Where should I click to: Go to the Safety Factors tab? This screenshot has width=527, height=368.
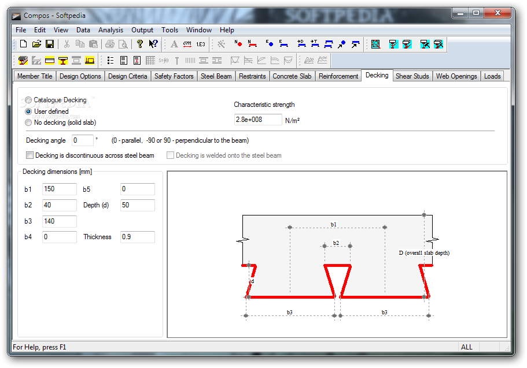174,76
